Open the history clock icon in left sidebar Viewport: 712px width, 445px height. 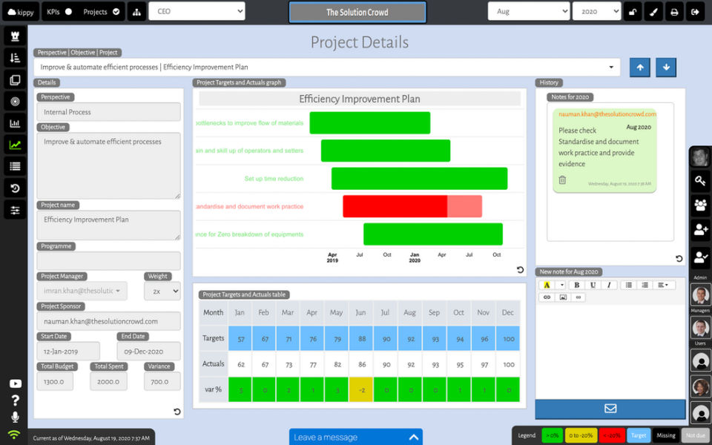coord(15,188)
